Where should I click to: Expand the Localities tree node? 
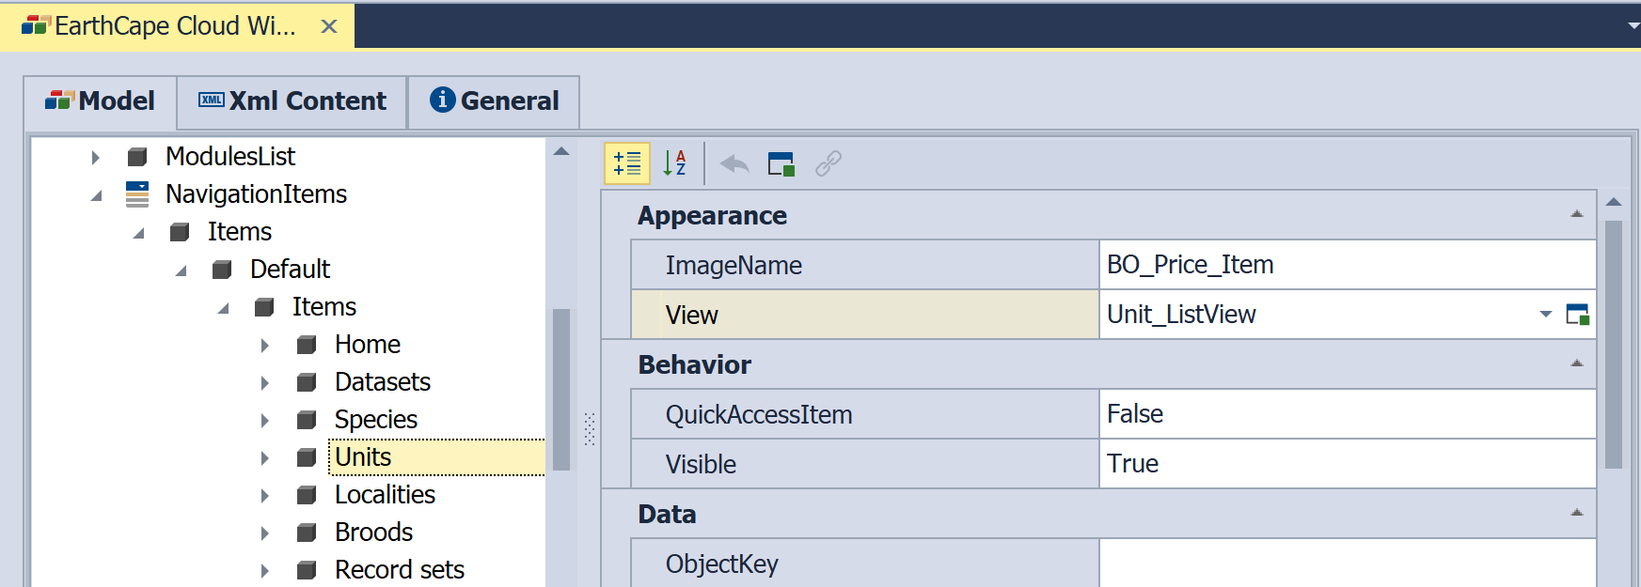click(x=264, y=495)
